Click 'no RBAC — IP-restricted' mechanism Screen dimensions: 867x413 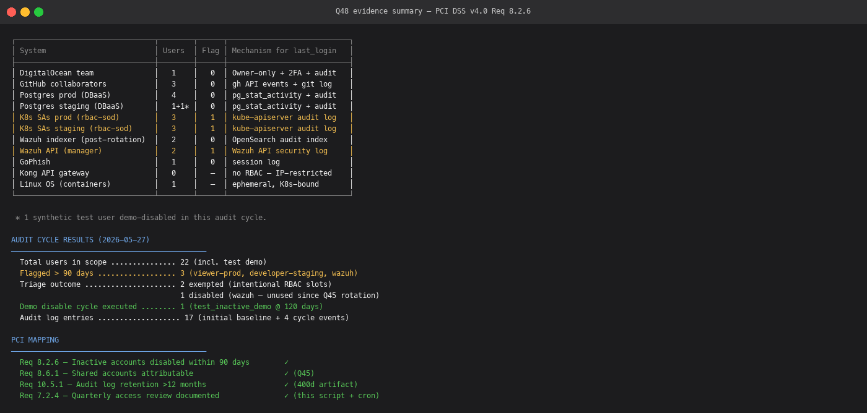pyautogui.click(x=282, y=173)
